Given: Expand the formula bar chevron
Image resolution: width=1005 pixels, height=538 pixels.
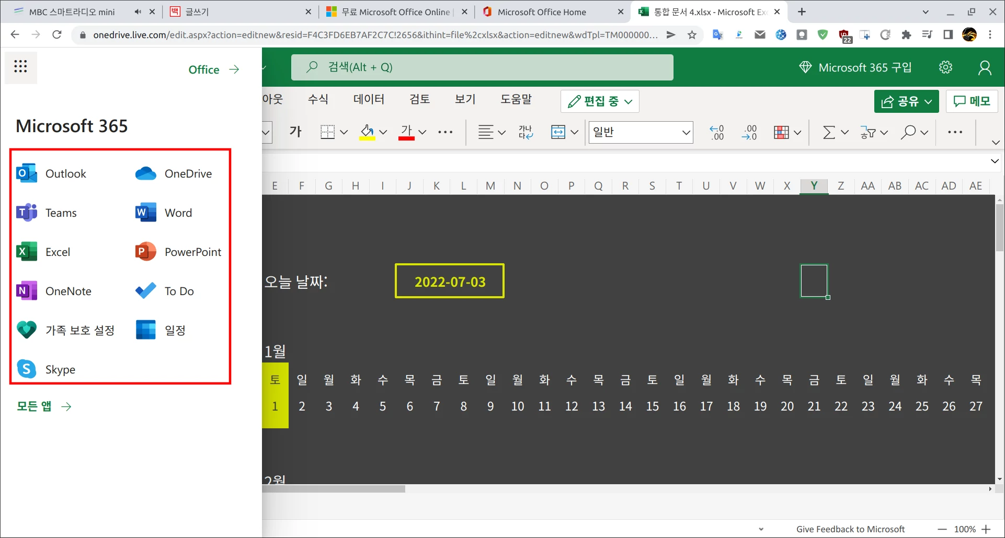Looking at the screenshot, I should point(995,161).
